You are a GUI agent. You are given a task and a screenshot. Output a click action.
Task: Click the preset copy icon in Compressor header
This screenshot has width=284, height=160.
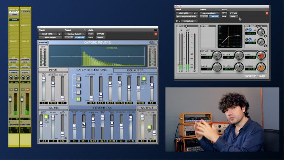point(207,16)
